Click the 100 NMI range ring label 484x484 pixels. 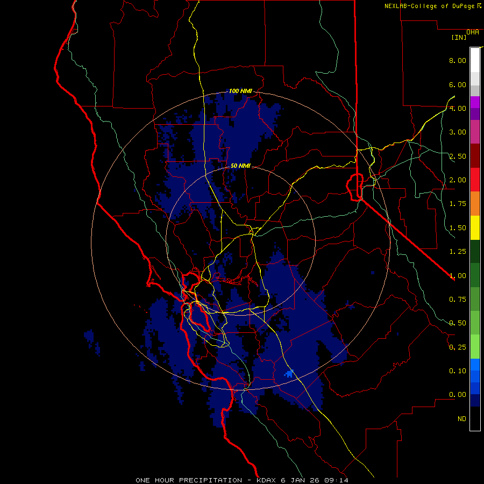[x=240, y=91]
